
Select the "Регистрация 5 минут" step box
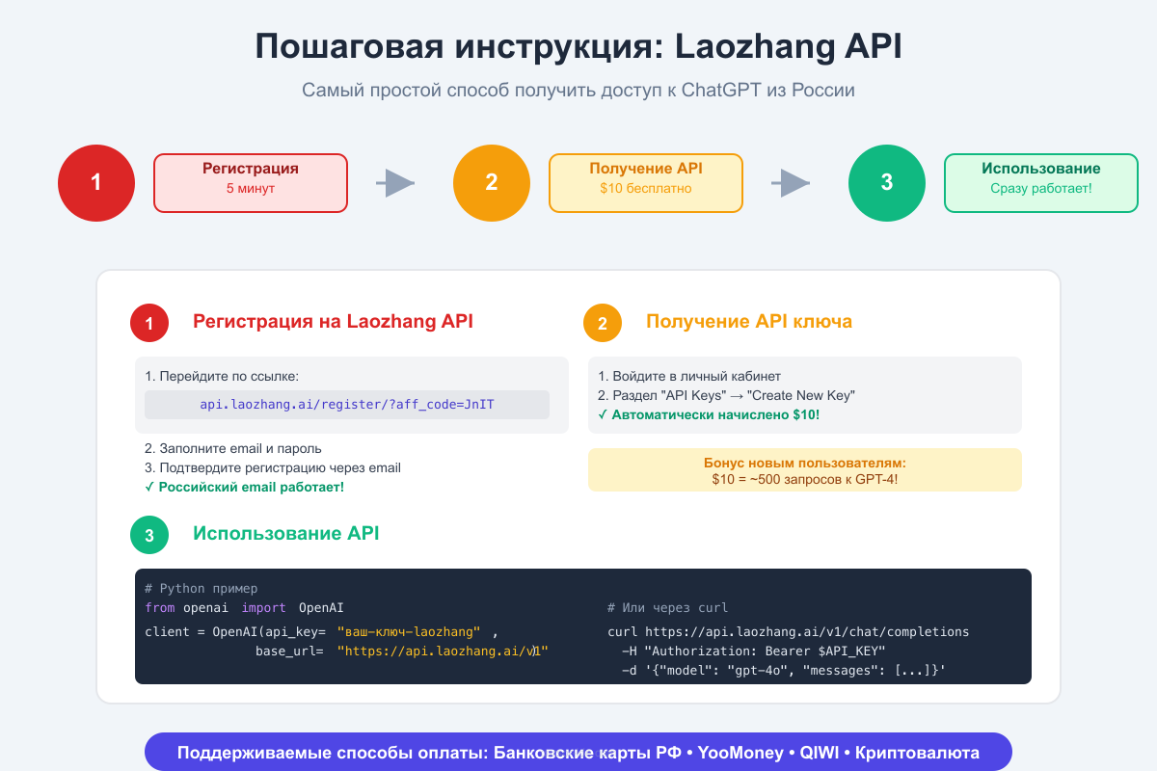pyautogui.click(x=251, y=183)
